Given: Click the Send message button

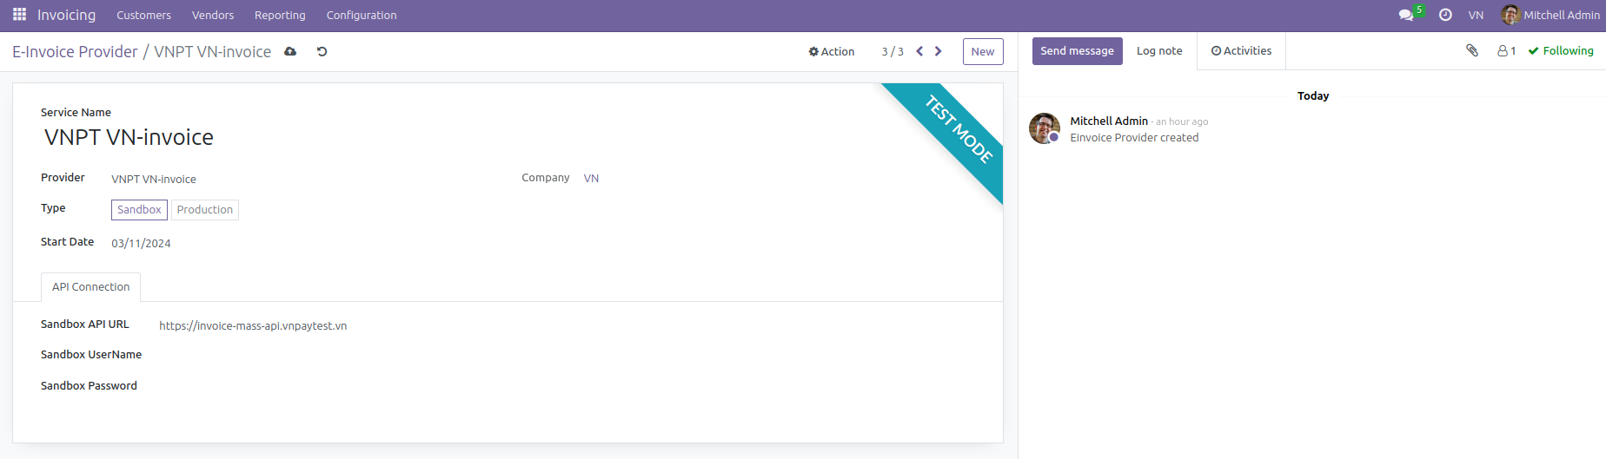Looking at the screenshot, I should tap(1077, 51).
